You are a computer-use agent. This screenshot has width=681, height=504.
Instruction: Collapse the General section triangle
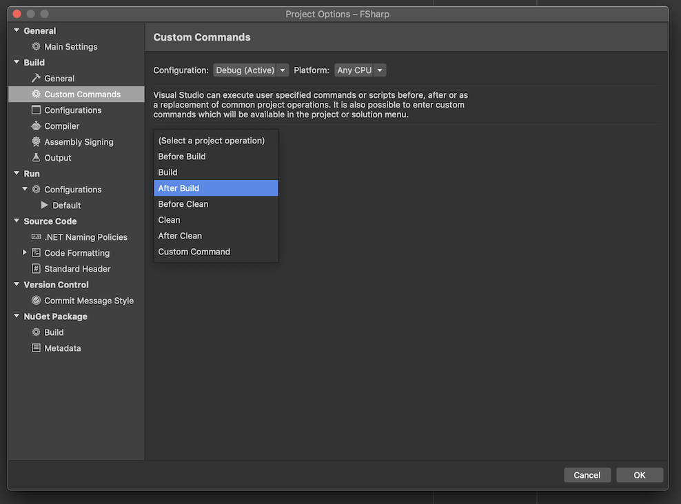click(17, 30)
